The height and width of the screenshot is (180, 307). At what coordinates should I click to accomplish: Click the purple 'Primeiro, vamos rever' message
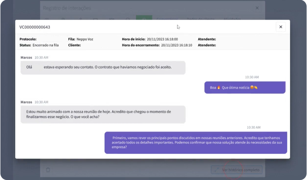[x=195, y=143]
